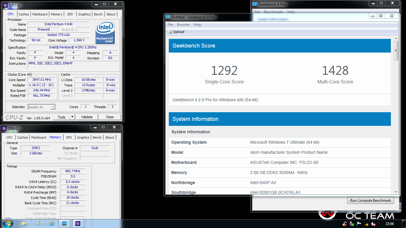Click the Intel Pentium 4 HT logo

105,32
